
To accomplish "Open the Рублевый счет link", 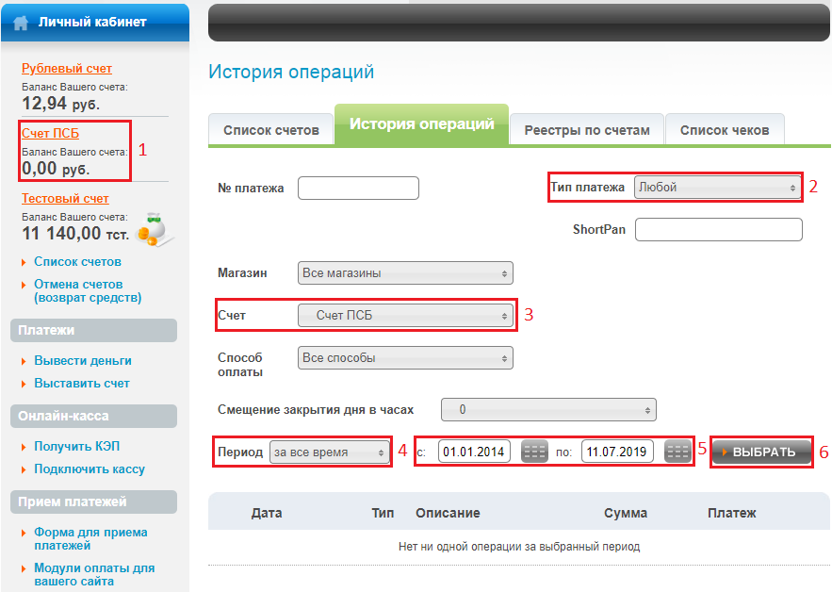I will (67, 69).
